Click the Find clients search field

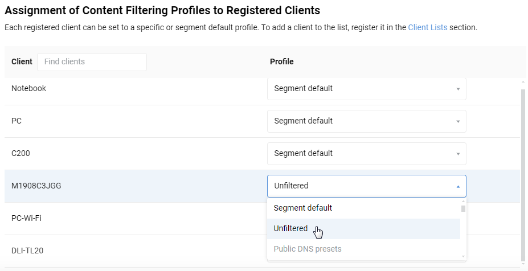pos(92,61)
